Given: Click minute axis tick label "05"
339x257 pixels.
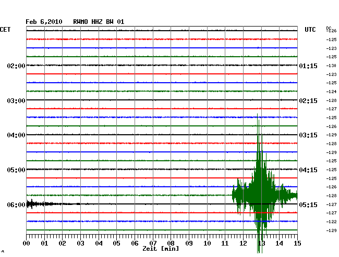Looking at the screenshot, I should point(116,243).
